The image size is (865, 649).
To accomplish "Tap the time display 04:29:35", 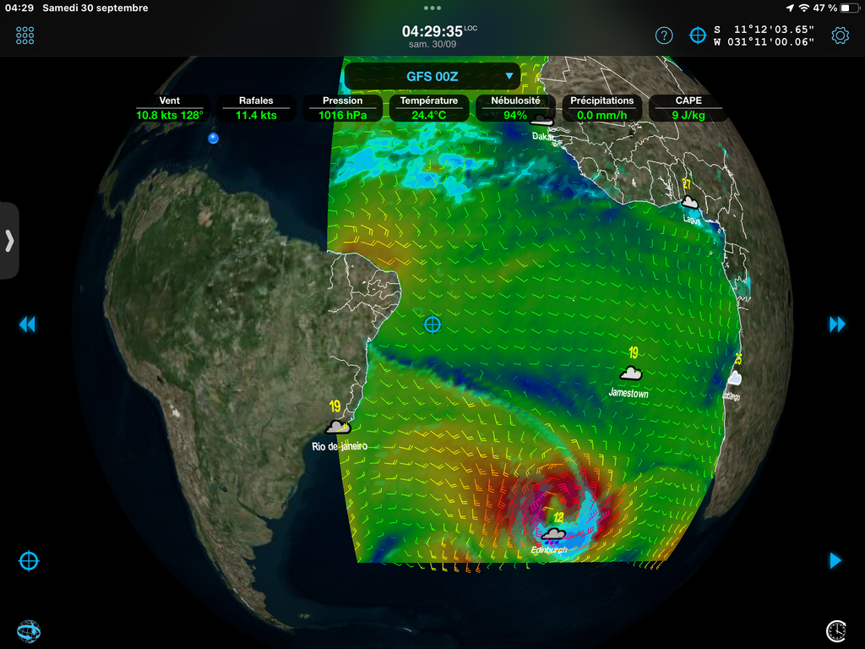I will tap(432, 31).
